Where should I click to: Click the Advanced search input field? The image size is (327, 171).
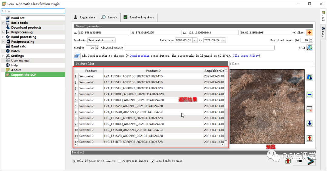200,48
